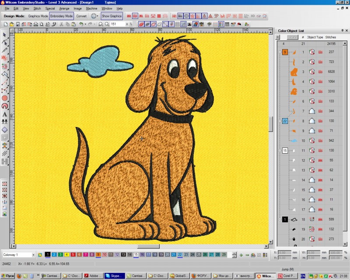Click the EN language indicator in tray
This screenshot has height=280, width=350.
[303, 276]
